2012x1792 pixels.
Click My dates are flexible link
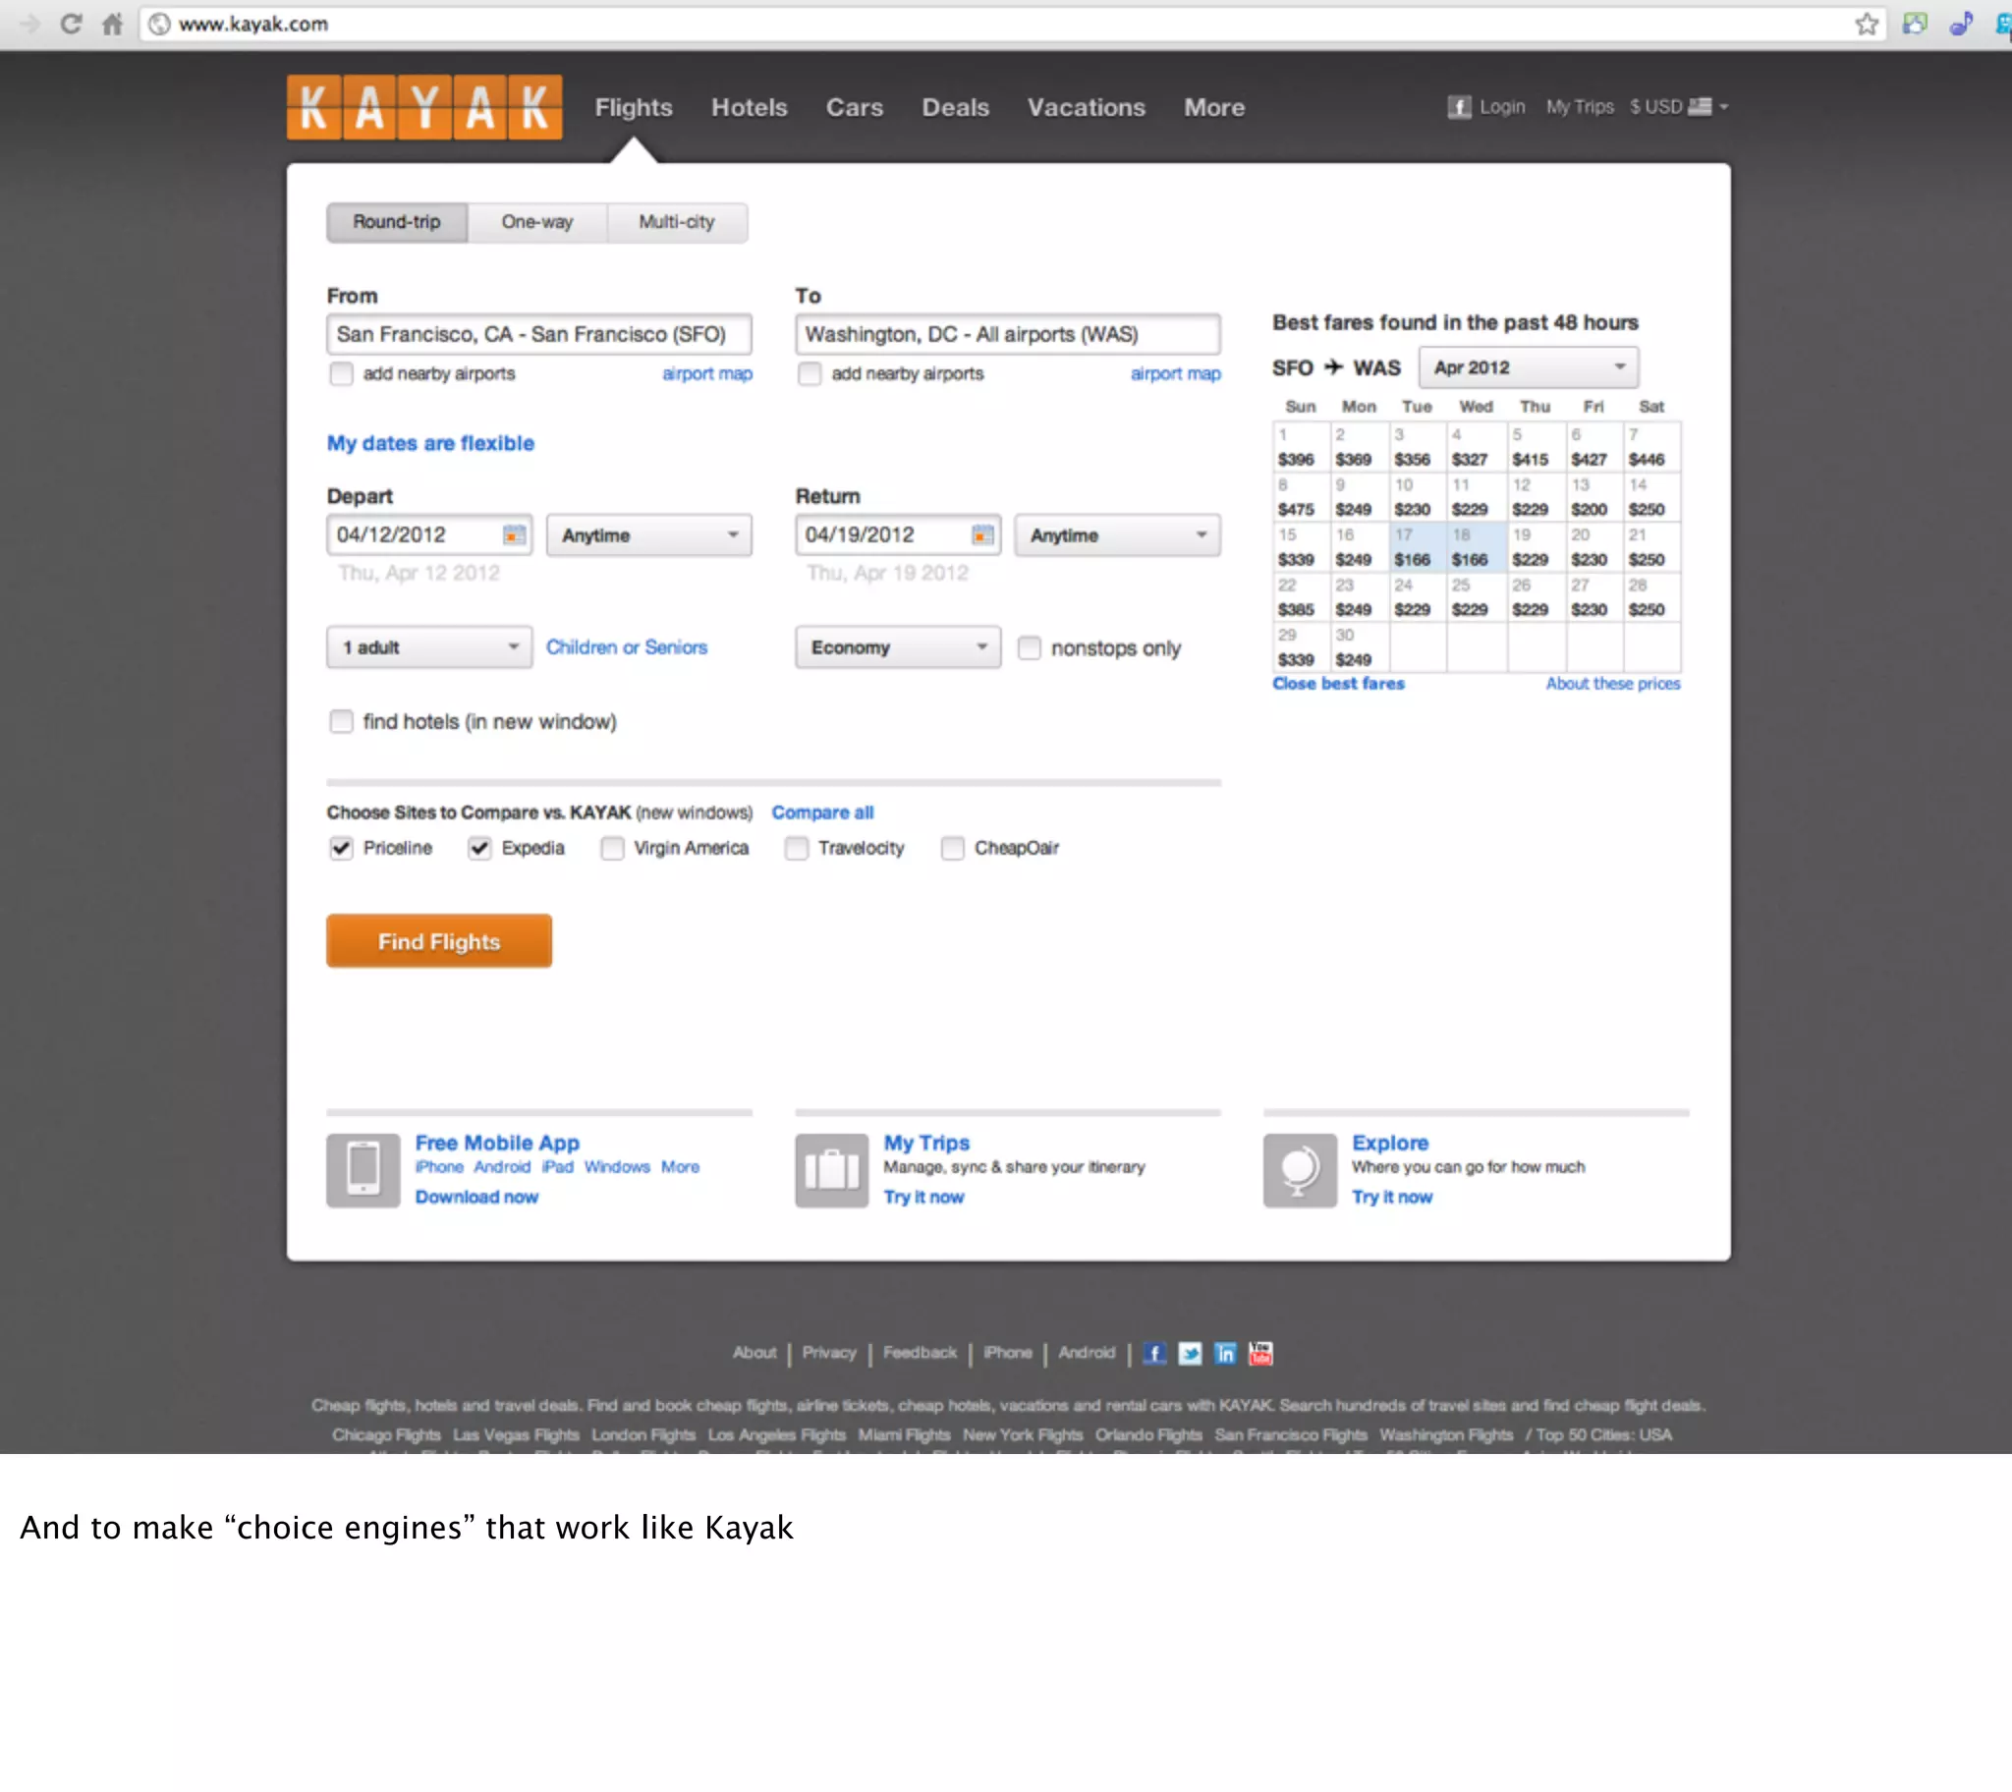click(x=430, y=443)
